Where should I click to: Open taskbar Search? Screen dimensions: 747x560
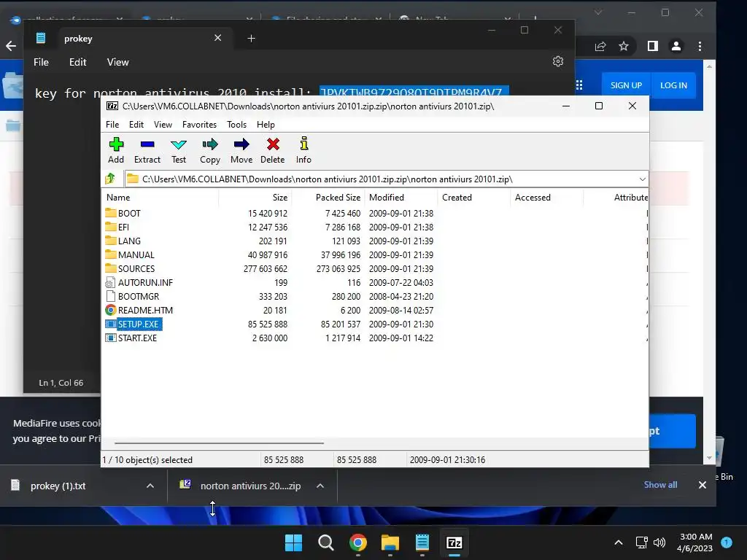point(326,542)
